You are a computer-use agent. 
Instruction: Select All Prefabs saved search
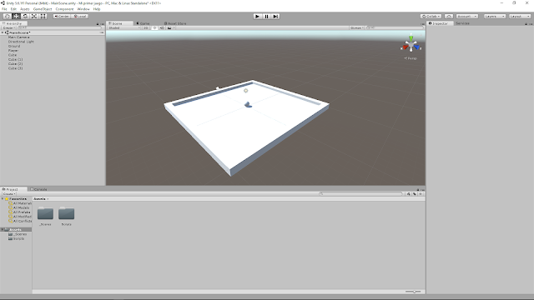(19, 212)
